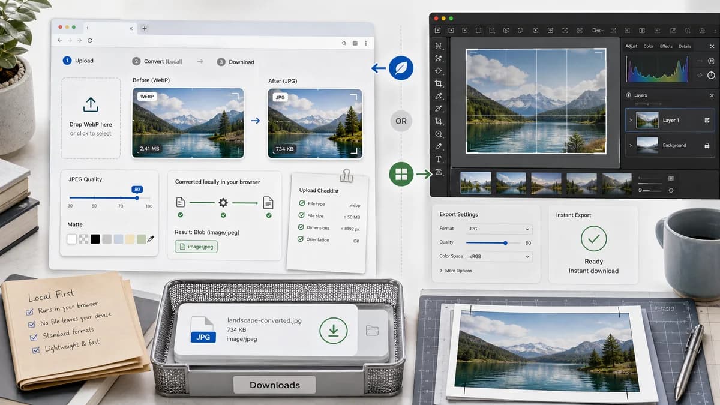Toggle the 'Runs in your browser' checkbox
Image resolution: width=720 pixels, height=405 pixels.
point(30,312)
